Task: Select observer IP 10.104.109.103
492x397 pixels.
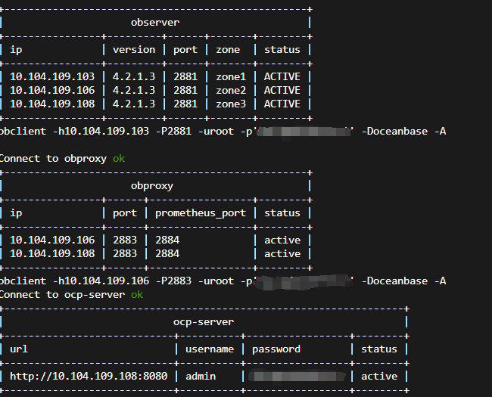Action: pos(52,77)
